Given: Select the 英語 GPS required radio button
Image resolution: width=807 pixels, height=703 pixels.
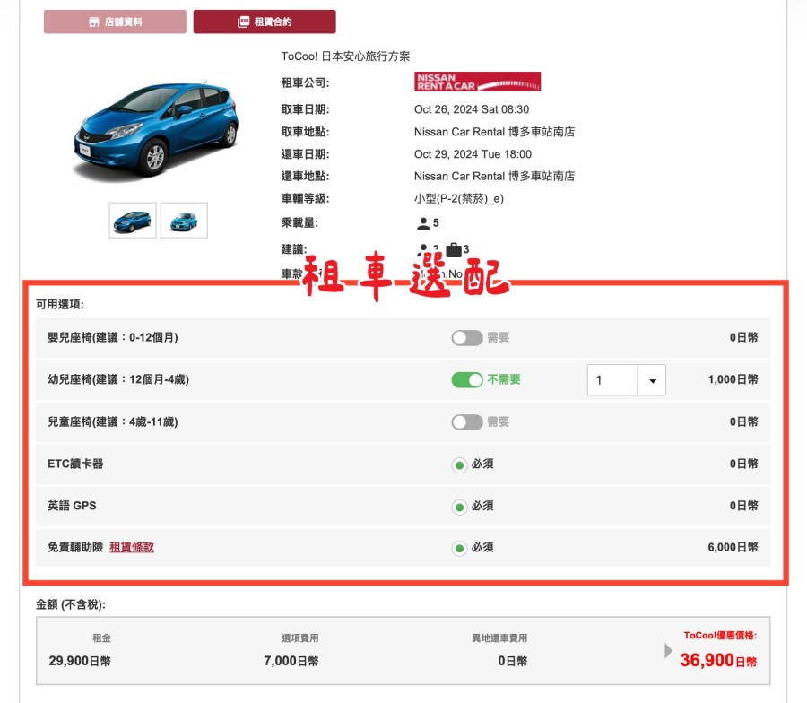Looking at the screenshot, I should (459, 508).
